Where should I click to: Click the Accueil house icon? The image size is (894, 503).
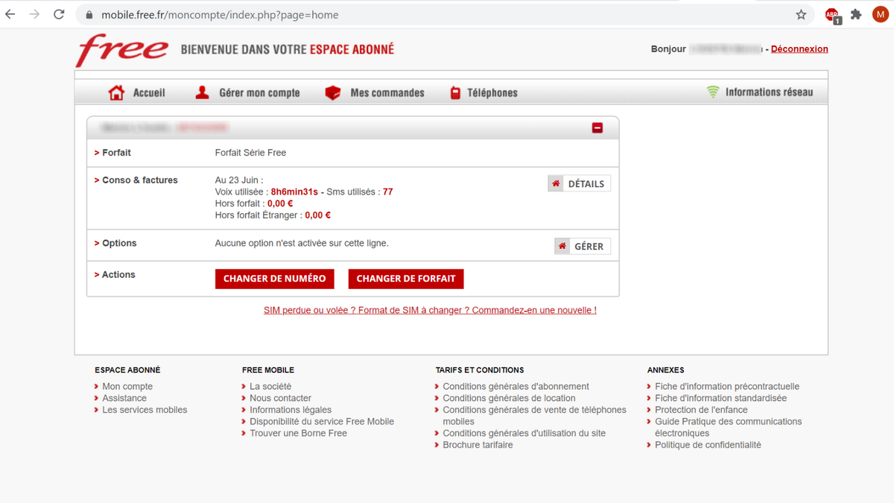(x=116, y=92)
